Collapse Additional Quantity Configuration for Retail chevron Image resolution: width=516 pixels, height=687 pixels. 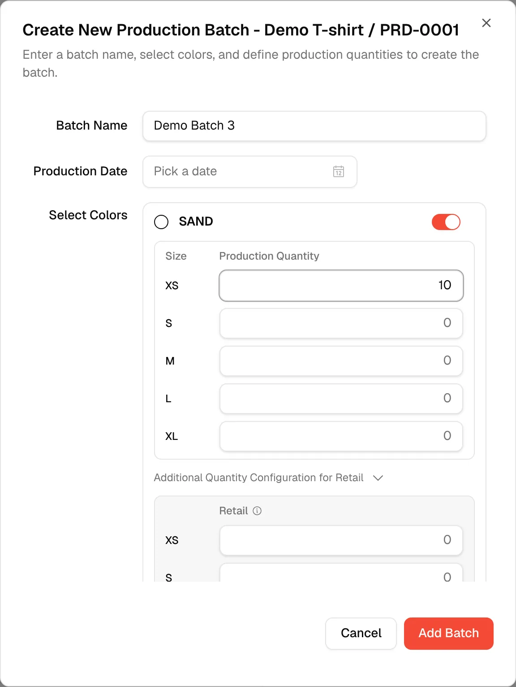(378, 478)
